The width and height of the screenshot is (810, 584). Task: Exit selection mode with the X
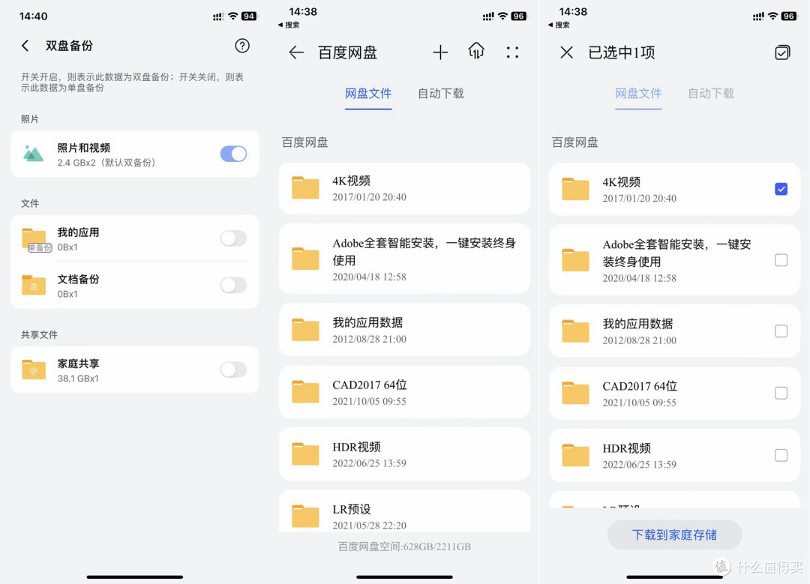coord(566,52)
